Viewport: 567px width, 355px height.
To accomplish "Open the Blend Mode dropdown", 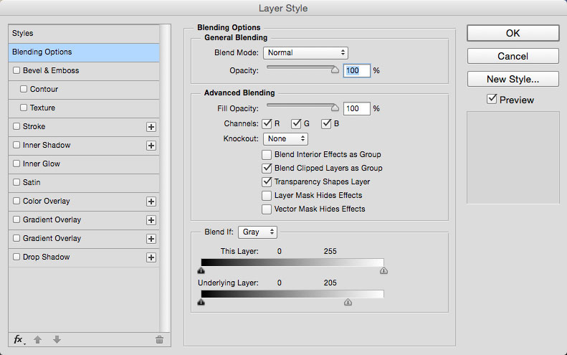I will click(x=305, y=53).
